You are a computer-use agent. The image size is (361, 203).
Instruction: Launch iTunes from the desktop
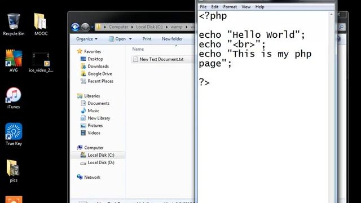pyautogui.click(x=14, y=98)
